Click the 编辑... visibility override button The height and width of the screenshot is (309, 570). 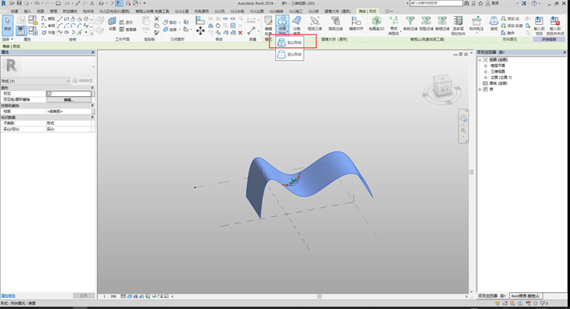coord(69,99)
